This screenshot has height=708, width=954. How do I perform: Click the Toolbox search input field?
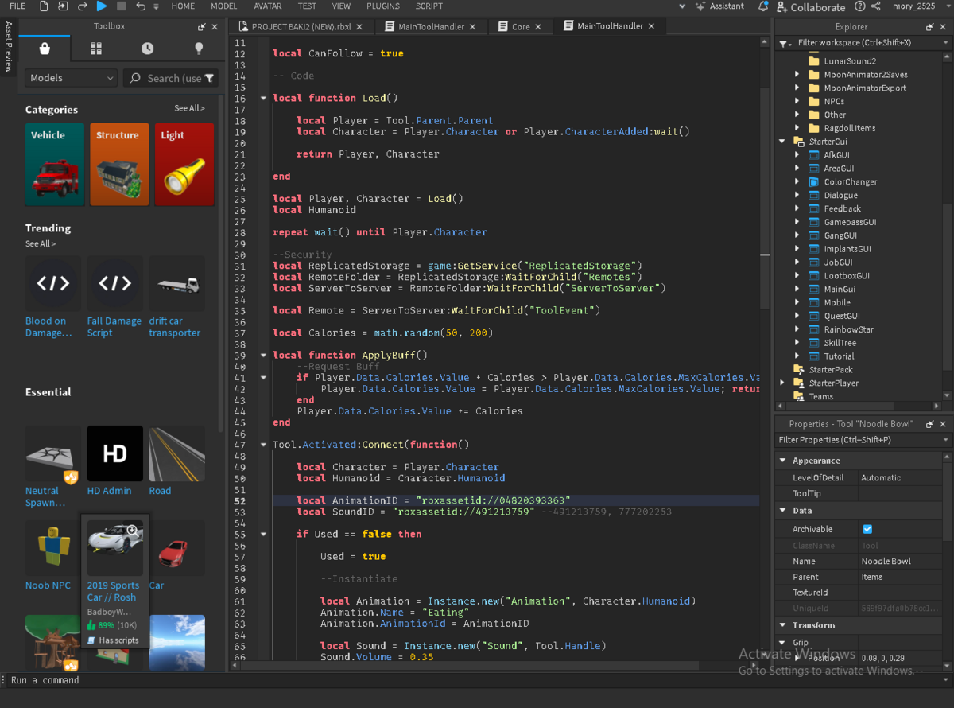[171, 78]
